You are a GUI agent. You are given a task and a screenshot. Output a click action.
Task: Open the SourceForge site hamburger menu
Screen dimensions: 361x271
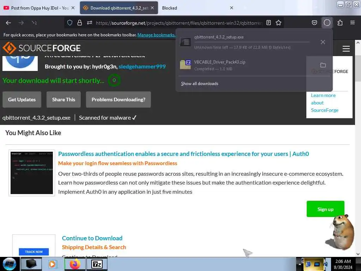(346, 49)
